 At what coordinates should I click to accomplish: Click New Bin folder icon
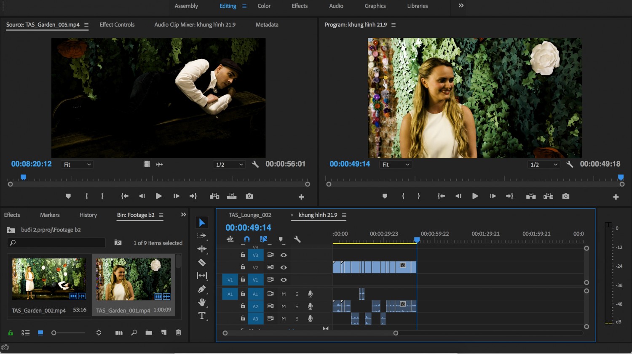click(x=149, y=333)
